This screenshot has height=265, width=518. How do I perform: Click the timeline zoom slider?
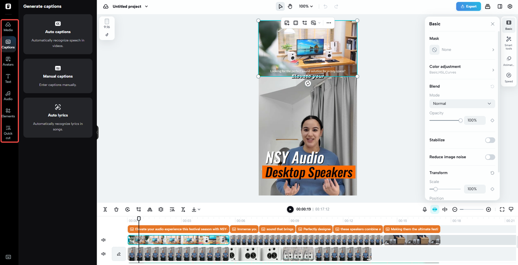click(x=471, y=209)
